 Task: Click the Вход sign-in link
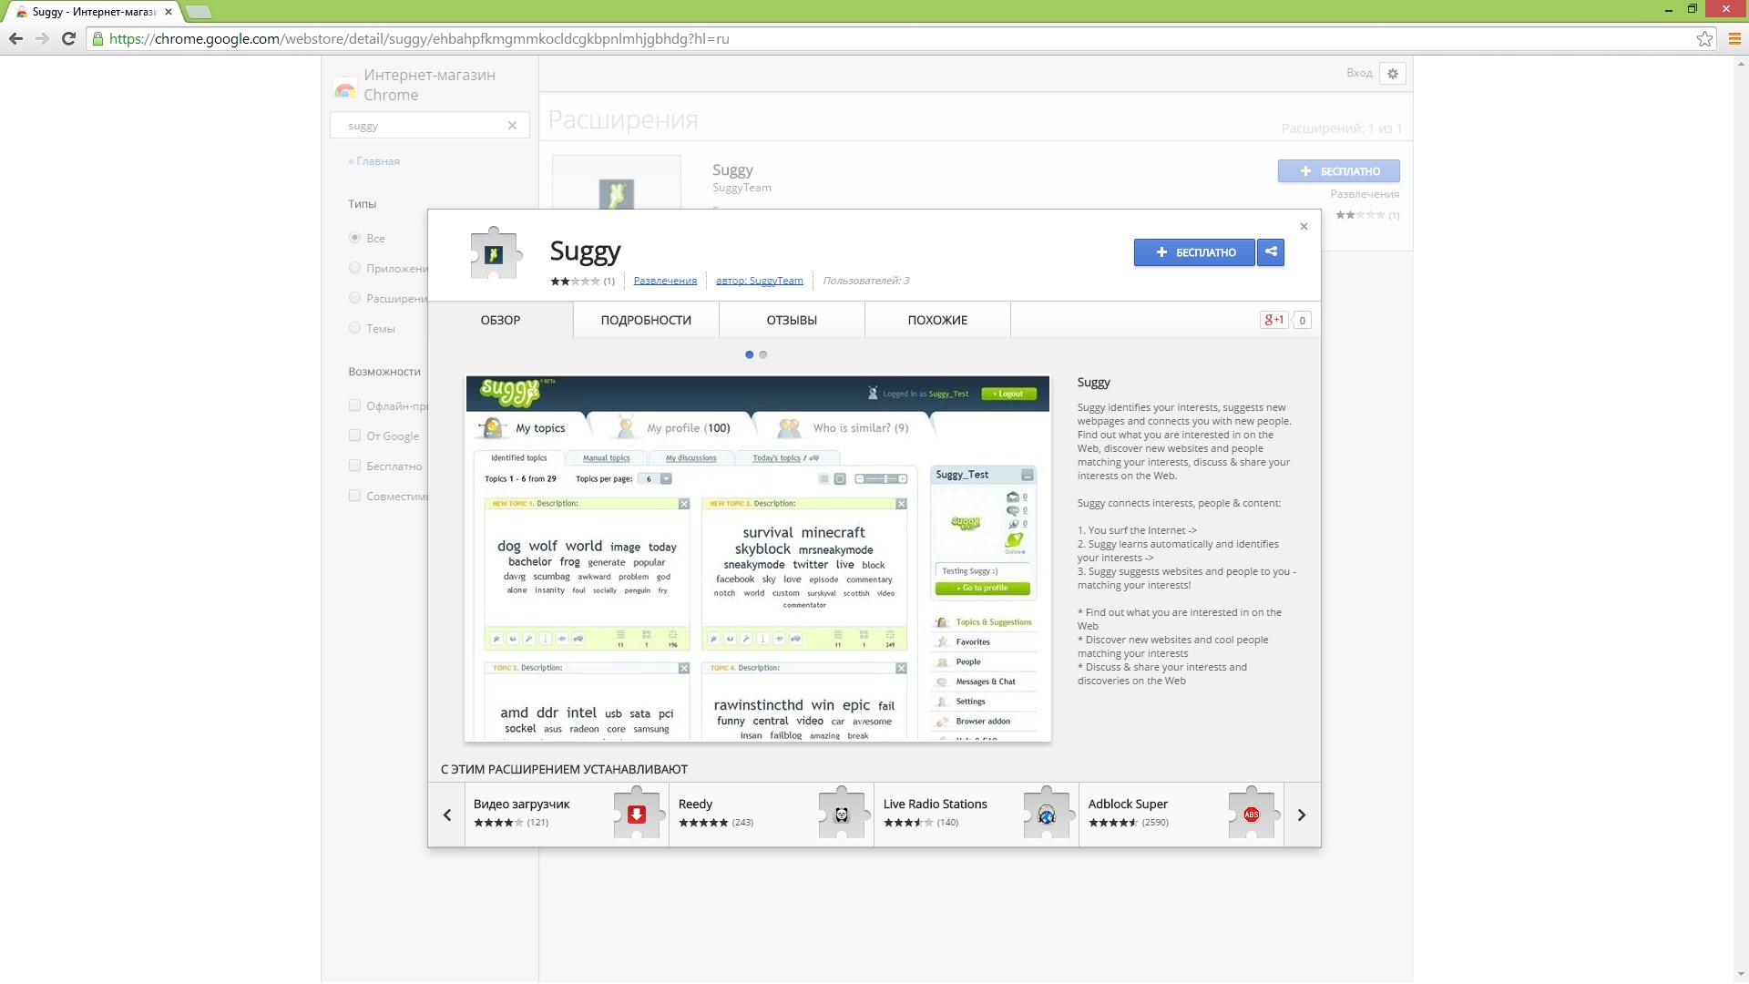tap(1359, 73)
